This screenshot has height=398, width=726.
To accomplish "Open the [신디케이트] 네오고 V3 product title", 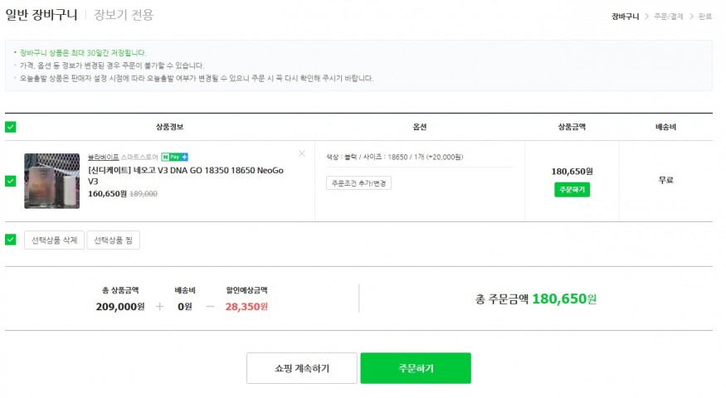I will 184,175.
